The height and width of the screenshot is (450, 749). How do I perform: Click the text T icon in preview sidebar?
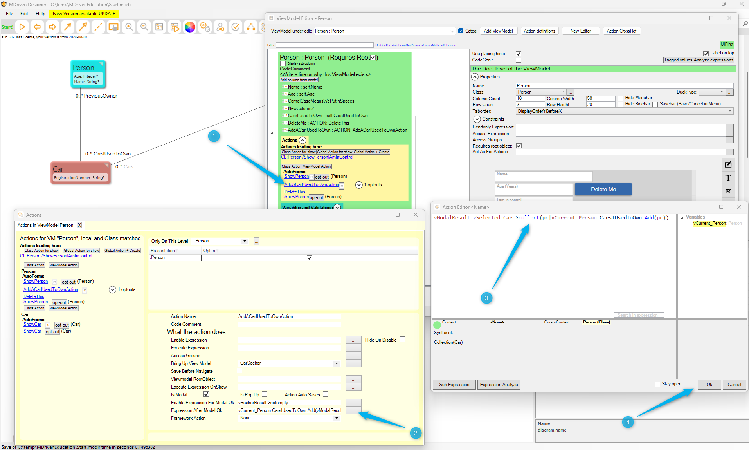click(x=728, y=178)
